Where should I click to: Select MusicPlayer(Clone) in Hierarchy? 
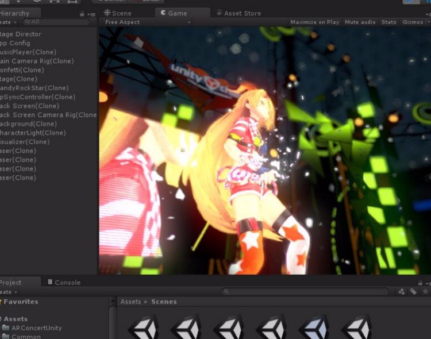coord(28,52)
